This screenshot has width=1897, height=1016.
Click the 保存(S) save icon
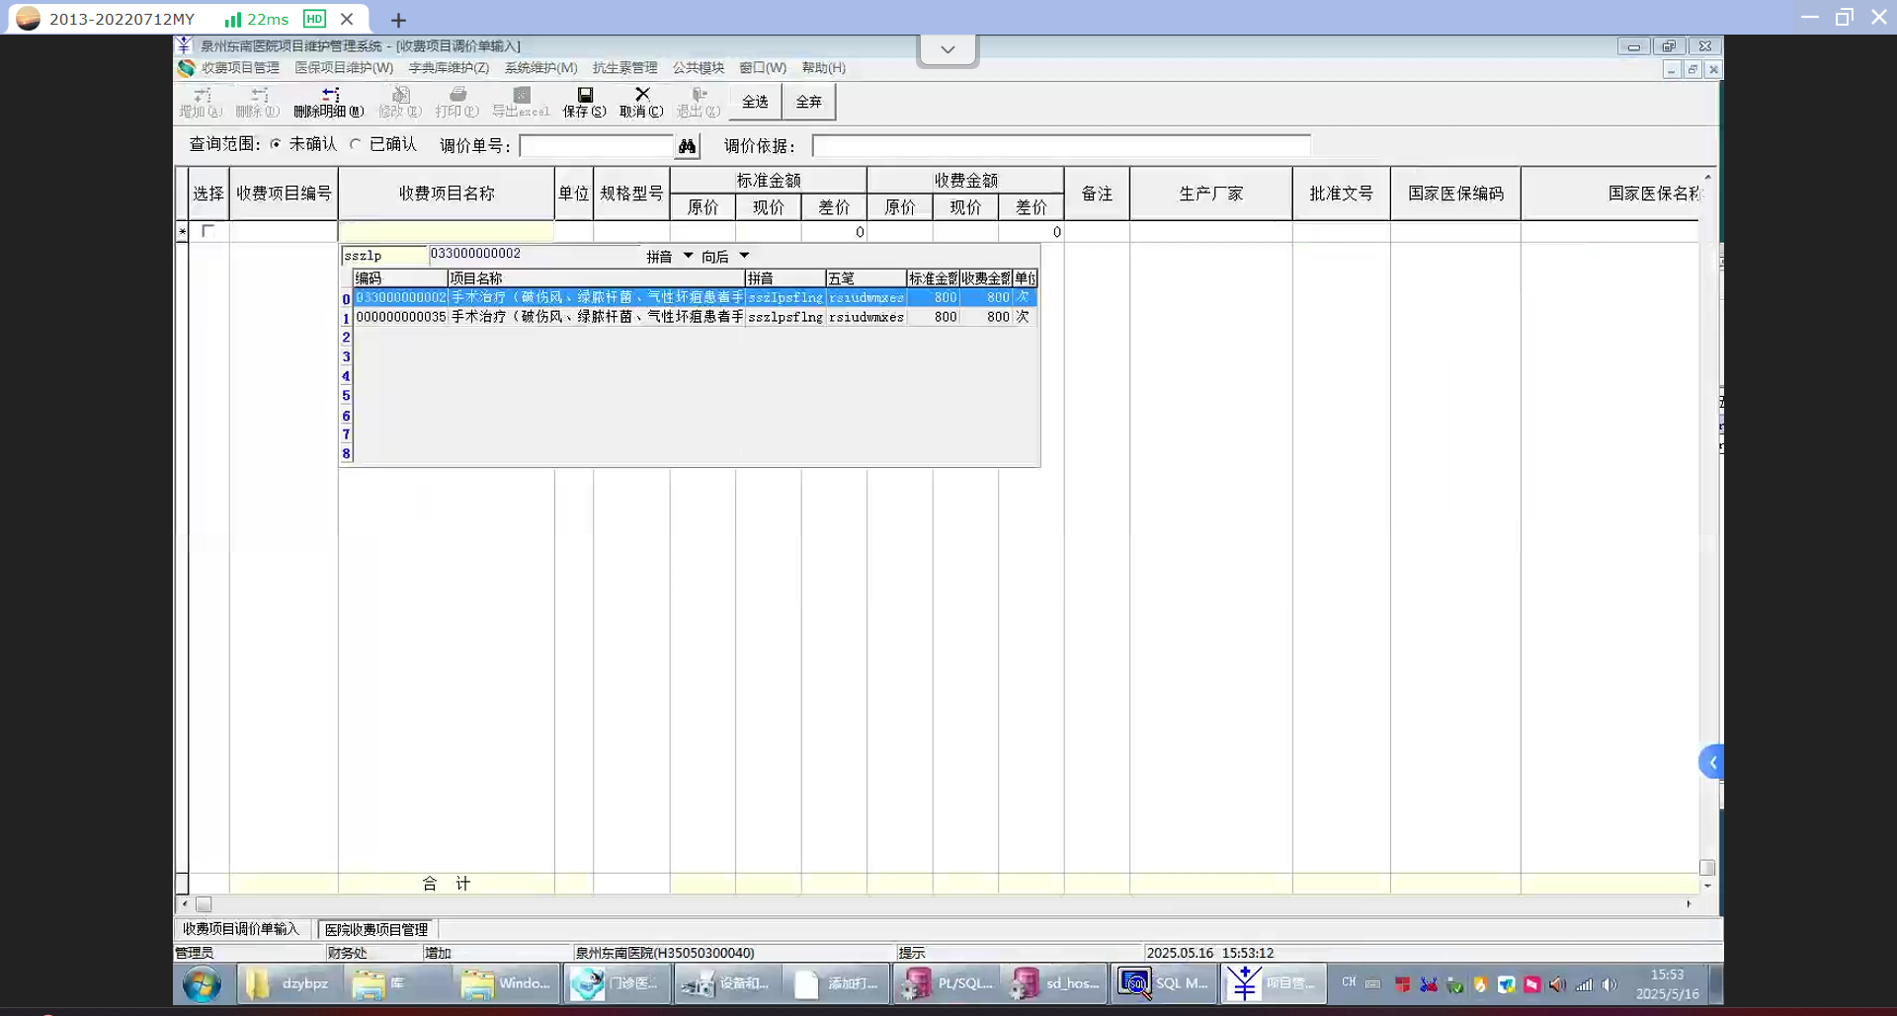(585, 95)
